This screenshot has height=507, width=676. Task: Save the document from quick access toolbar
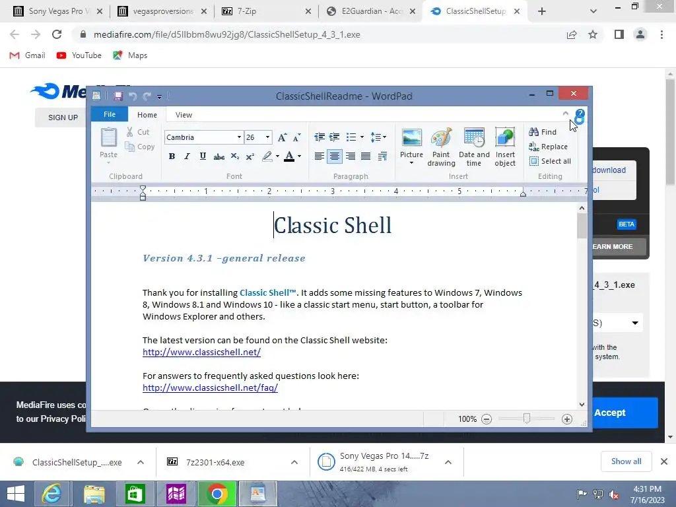pyautogui.click(x=118, y=96)
